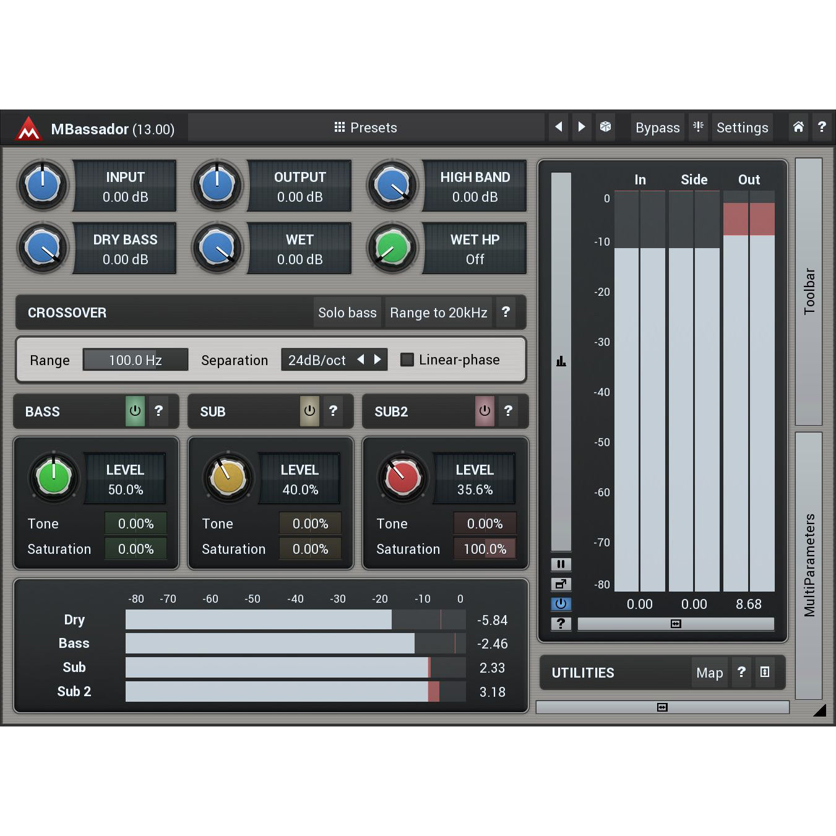Open the Utilities panel options icon
Image resolution: width=836 pixels, height=836 pixels.
tap(765, 672)
